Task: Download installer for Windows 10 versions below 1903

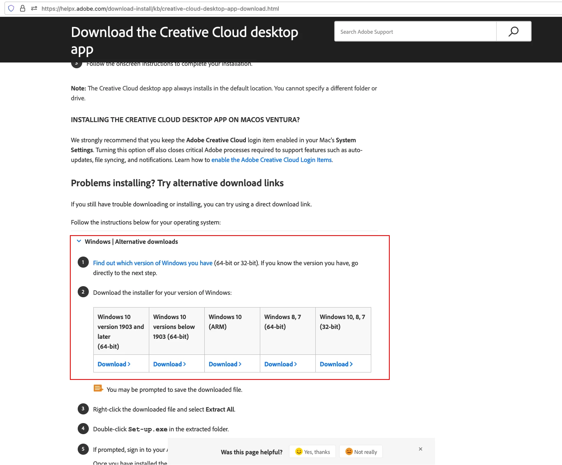Action: pyautogui.click(x=169, y=364)
